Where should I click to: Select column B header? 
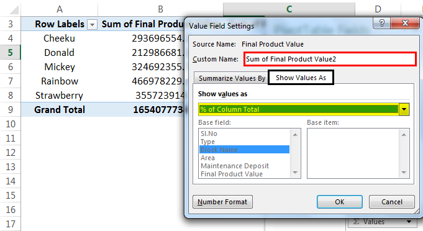click(x=160, y=9)
